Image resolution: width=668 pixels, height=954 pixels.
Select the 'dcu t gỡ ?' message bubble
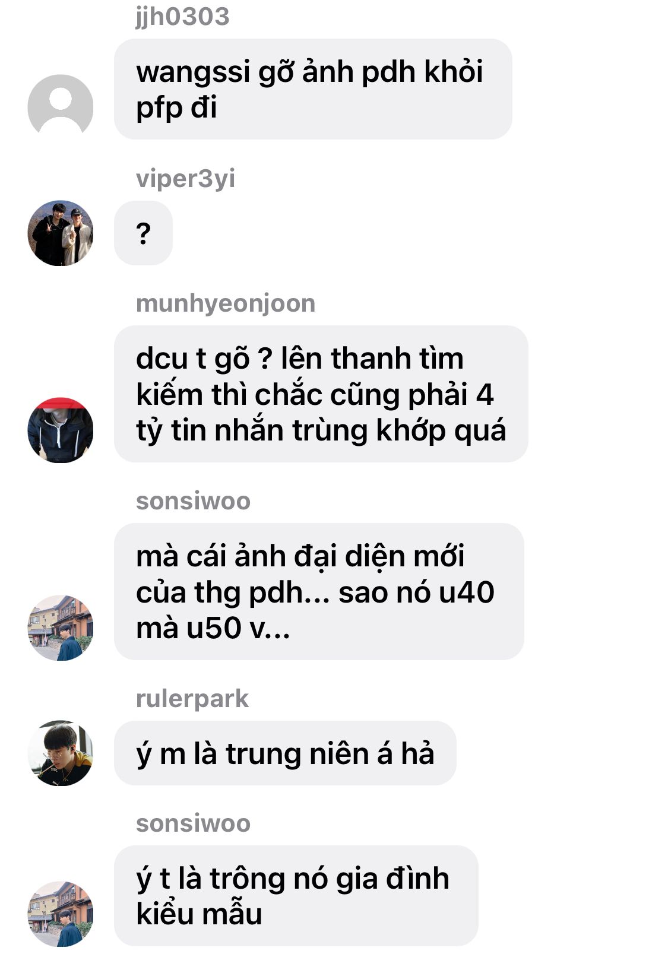[321, 394]
